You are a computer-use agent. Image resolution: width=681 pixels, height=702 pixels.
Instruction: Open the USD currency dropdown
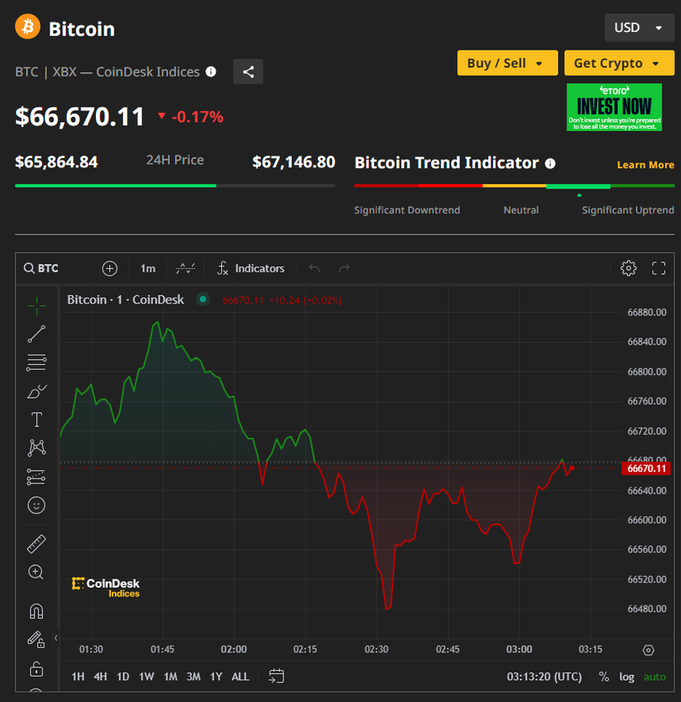pos(639,28)
